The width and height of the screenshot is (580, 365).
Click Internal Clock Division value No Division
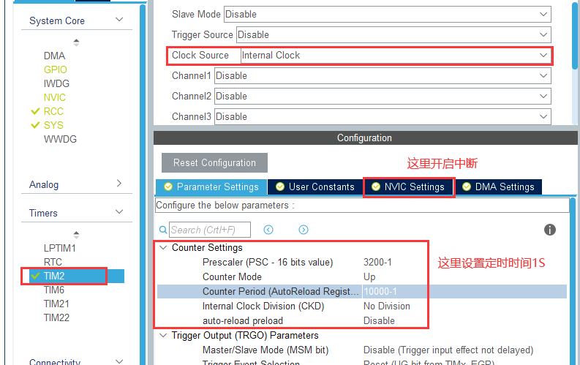coord(386,306)
